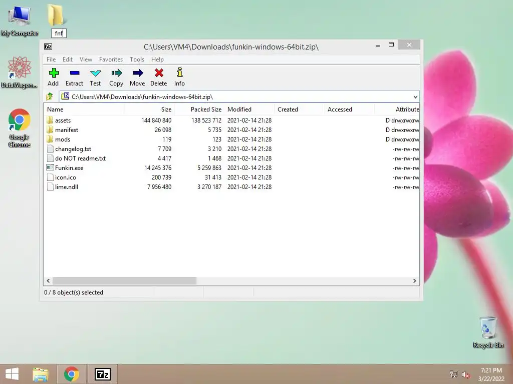The height and width of the screenshot is (384, 513).
Task: Click the network tray icon
Action: pos(454,374)
